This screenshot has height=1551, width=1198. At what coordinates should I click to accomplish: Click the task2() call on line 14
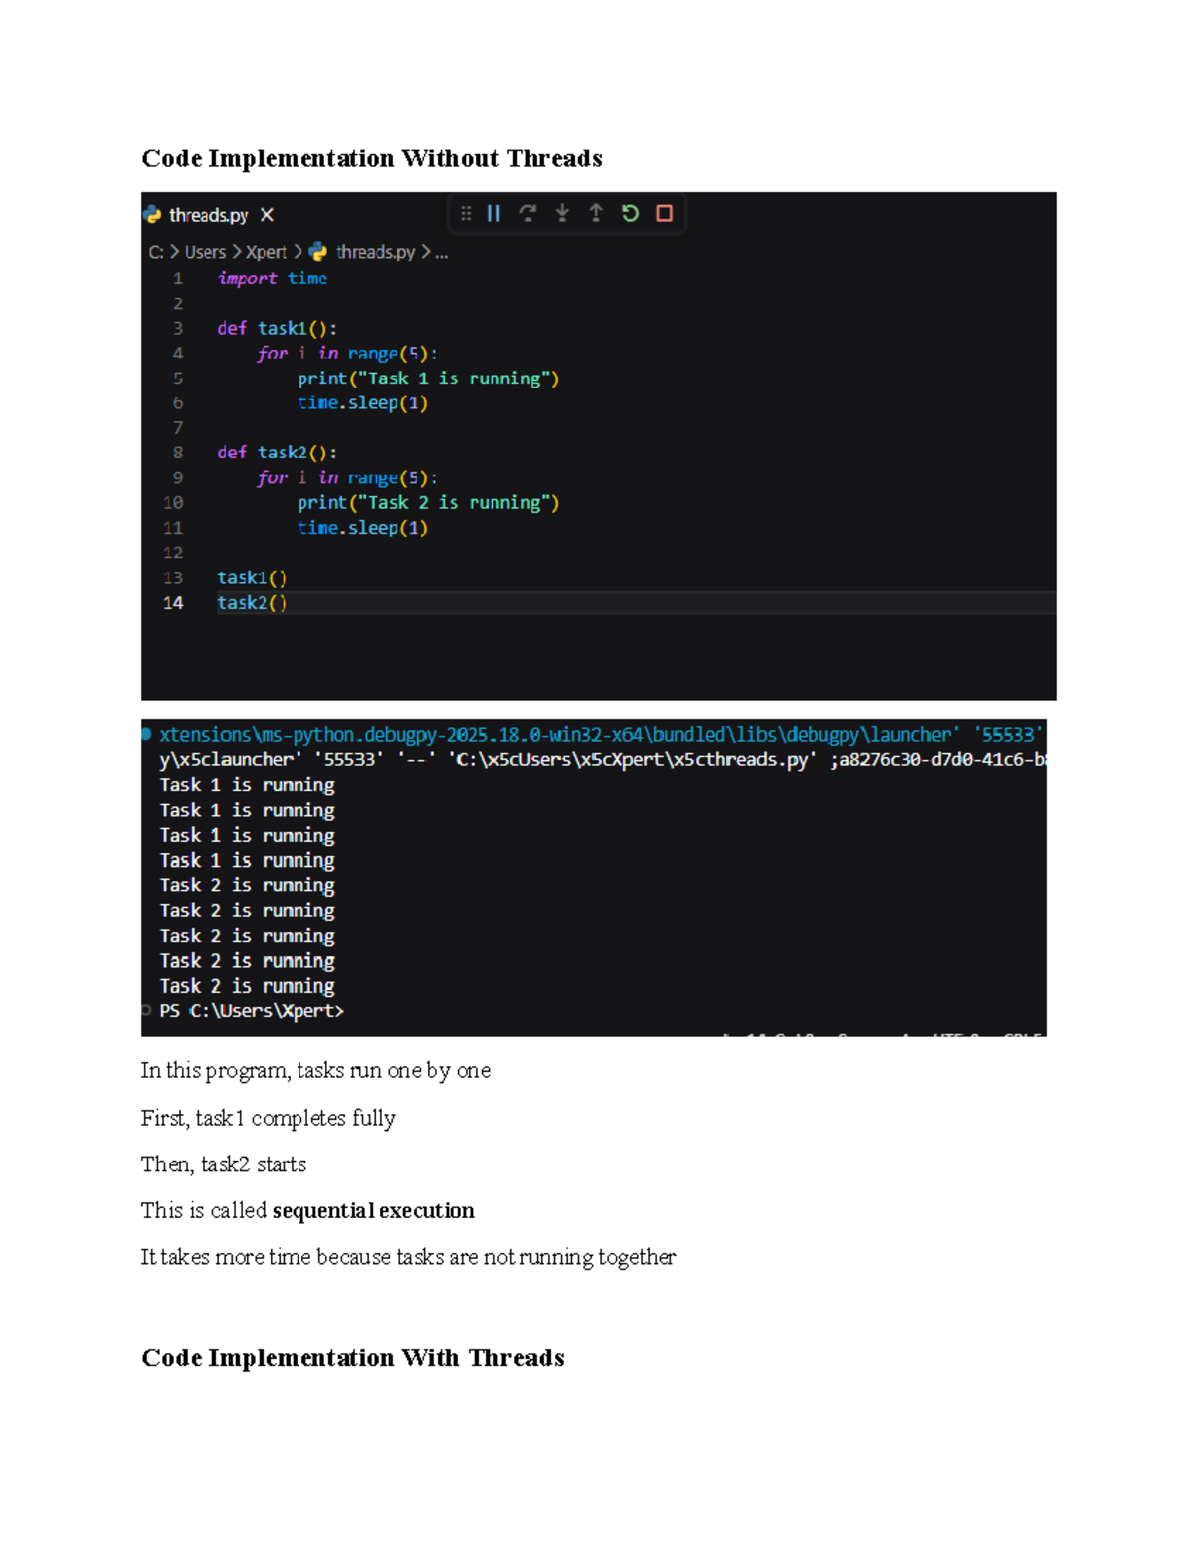click(252, 603)
